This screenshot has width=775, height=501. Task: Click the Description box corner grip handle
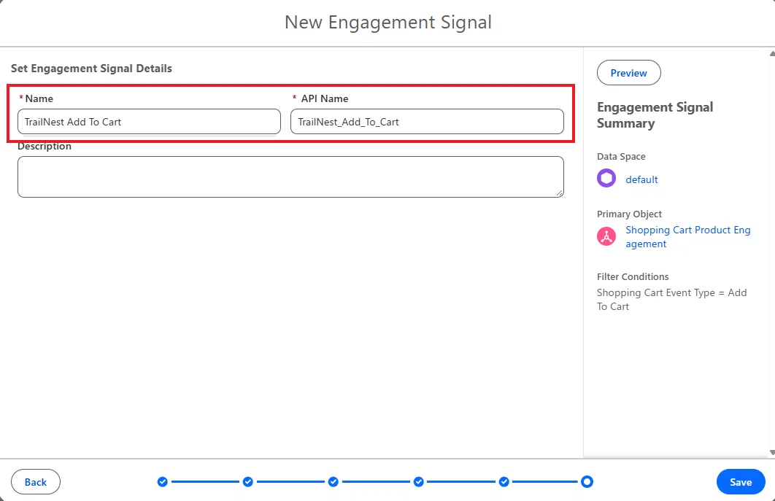click(560, 193)
